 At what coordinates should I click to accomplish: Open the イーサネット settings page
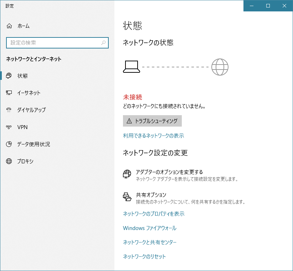tap(57, 93)
